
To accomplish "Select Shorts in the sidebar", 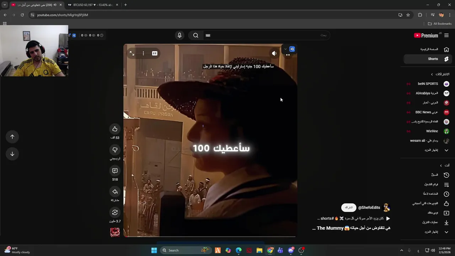I will [427, 59].
